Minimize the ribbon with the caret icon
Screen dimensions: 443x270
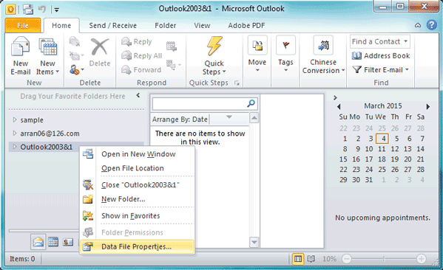coord(418,25)
